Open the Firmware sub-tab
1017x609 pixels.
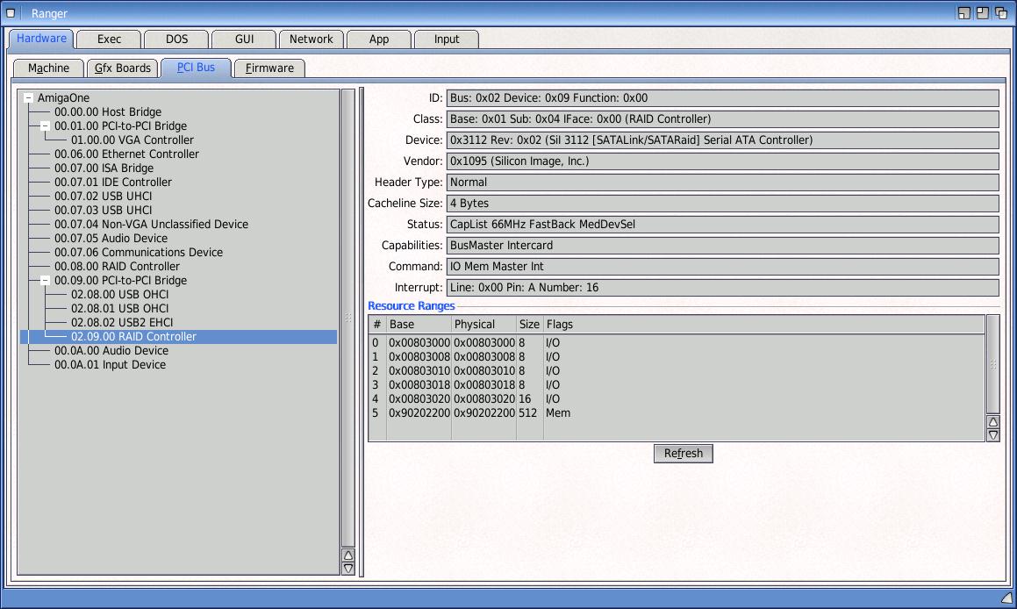coord(269,68)
